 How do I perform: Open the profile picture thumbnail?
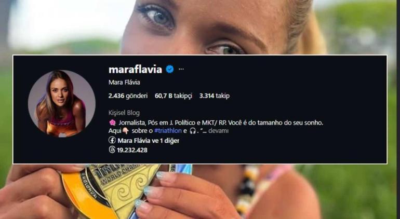pos(61,104)
